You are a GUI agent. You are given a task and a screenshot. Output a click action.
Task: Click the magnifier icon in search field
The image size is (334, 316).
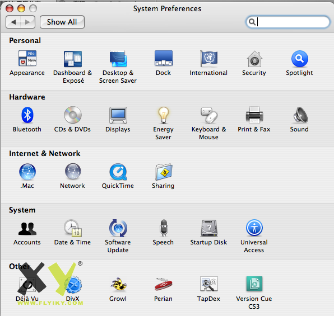[252, 22]
